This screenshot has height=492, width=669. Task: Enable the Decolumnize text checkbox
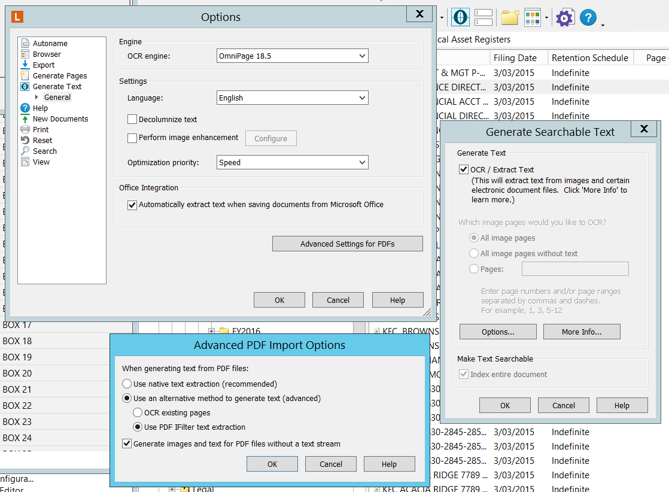[x=132, y=120]
